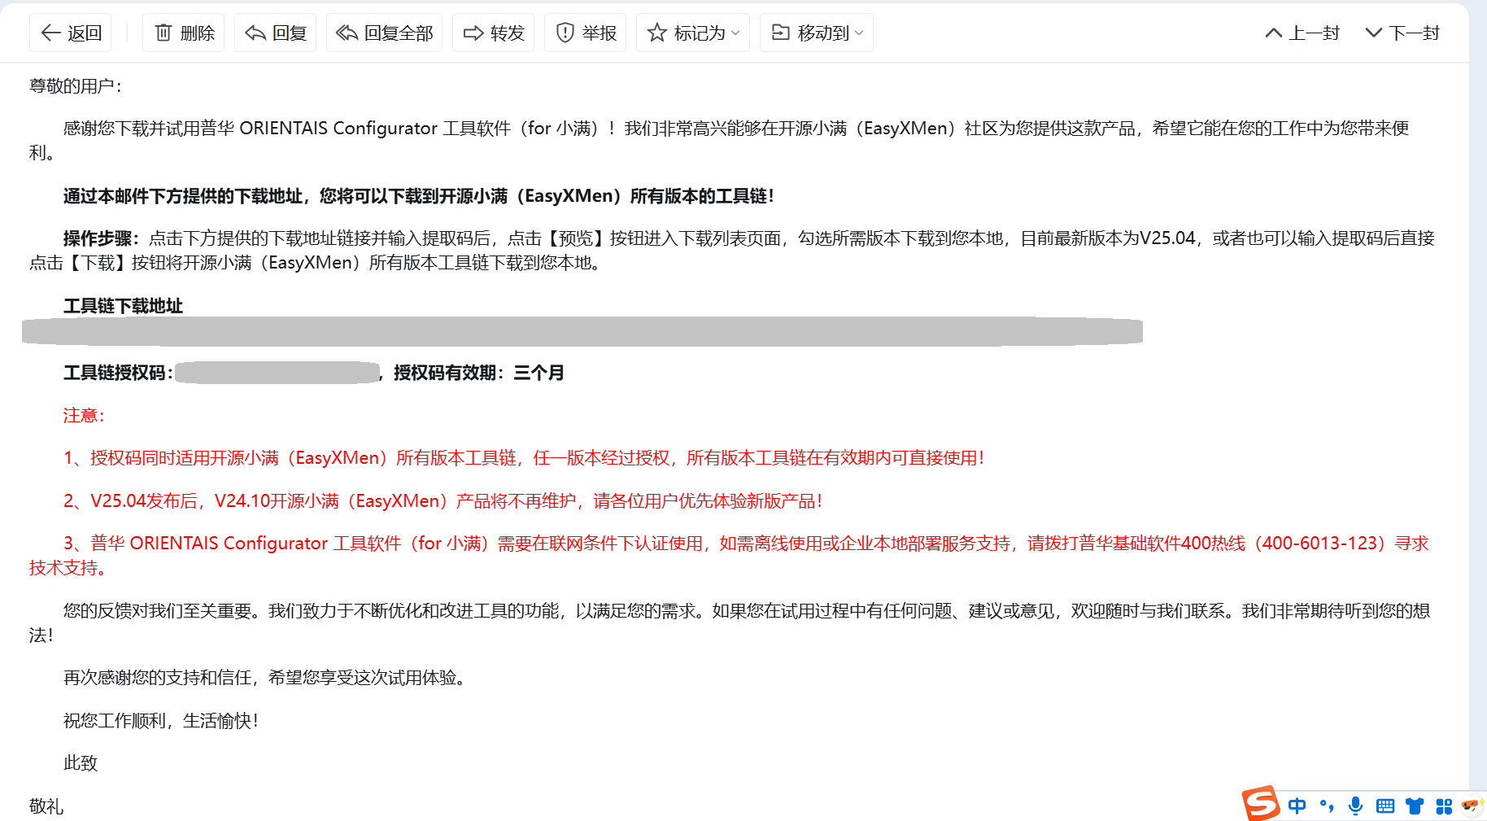Click Sogou AI mascot assistant icon
Image resolution: width=1487 pixels, height=821 pixels.
click(1472, 806)
